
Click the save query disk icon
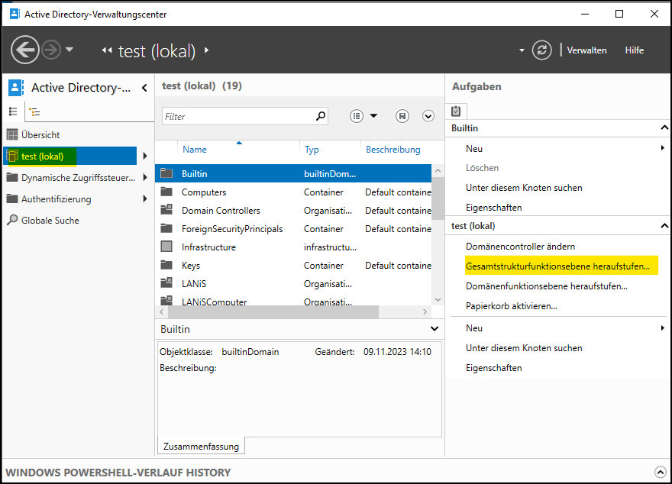point(402,116)
